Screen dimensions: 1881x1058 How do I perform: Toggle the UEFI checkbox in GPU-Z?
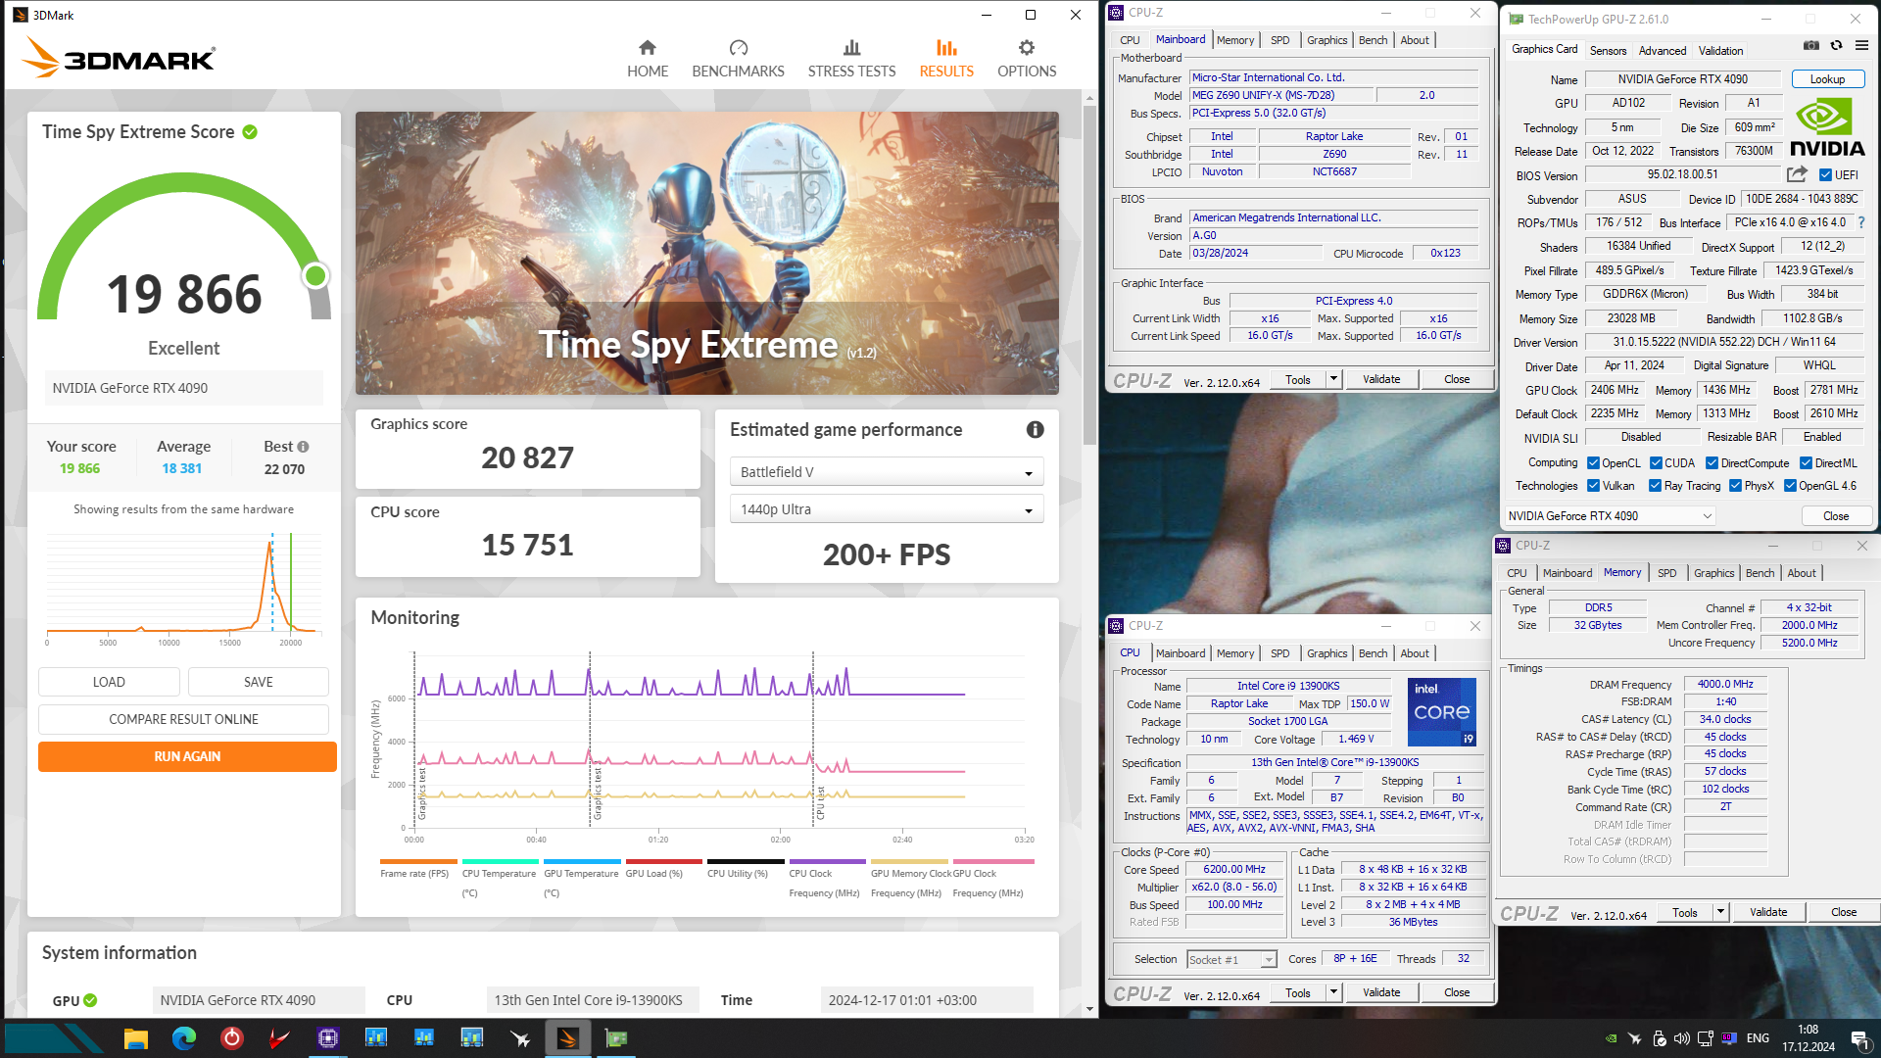pos(1825,175)
